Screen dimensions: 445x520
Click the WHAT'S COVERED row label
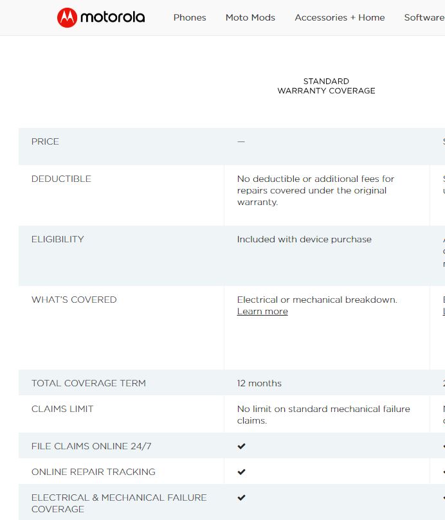[x=74, y=300]
